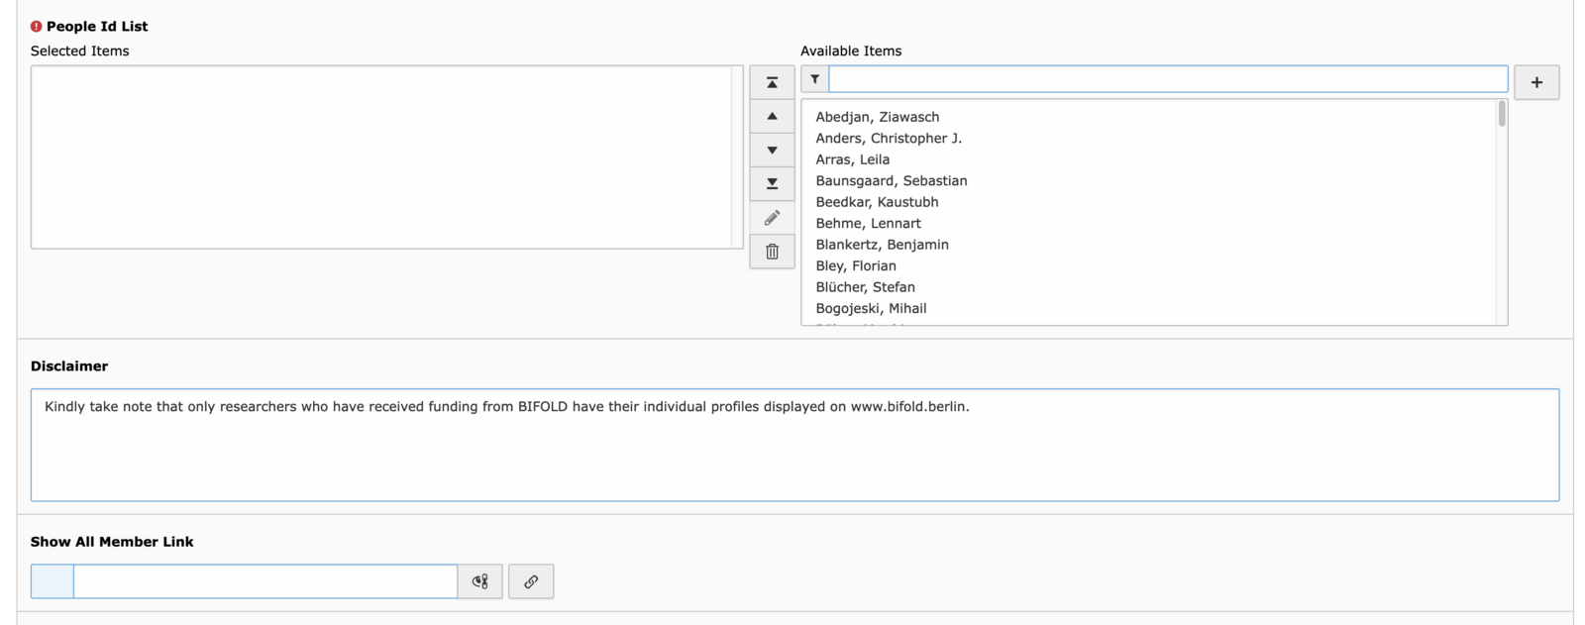Click the plus add-item button
Image resolution: width=1585 pixels, height=625 pixels.
(x=1536, y=82)
